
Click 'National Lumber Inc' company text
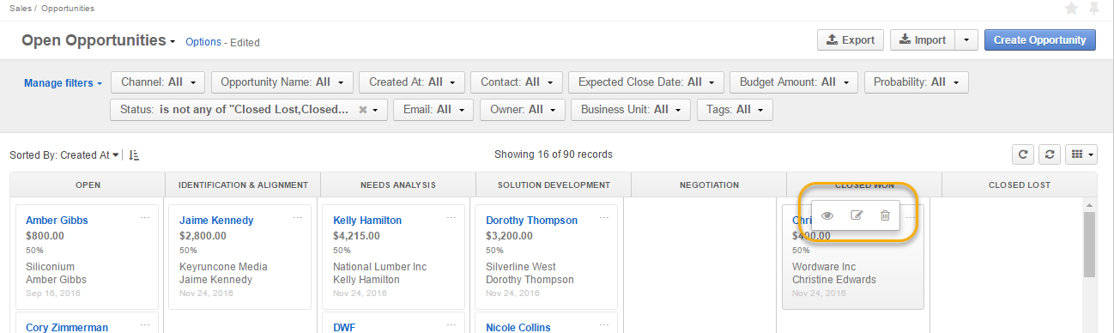pyautogui.click(x=379, y=267)
